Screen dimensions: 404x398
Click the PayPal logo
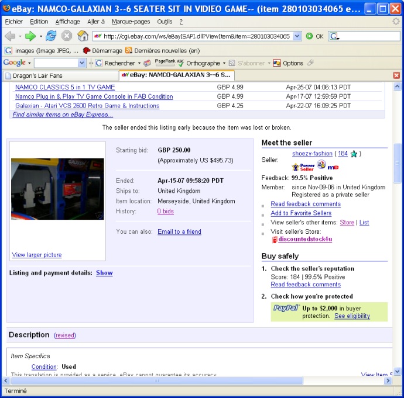point(286,308)
